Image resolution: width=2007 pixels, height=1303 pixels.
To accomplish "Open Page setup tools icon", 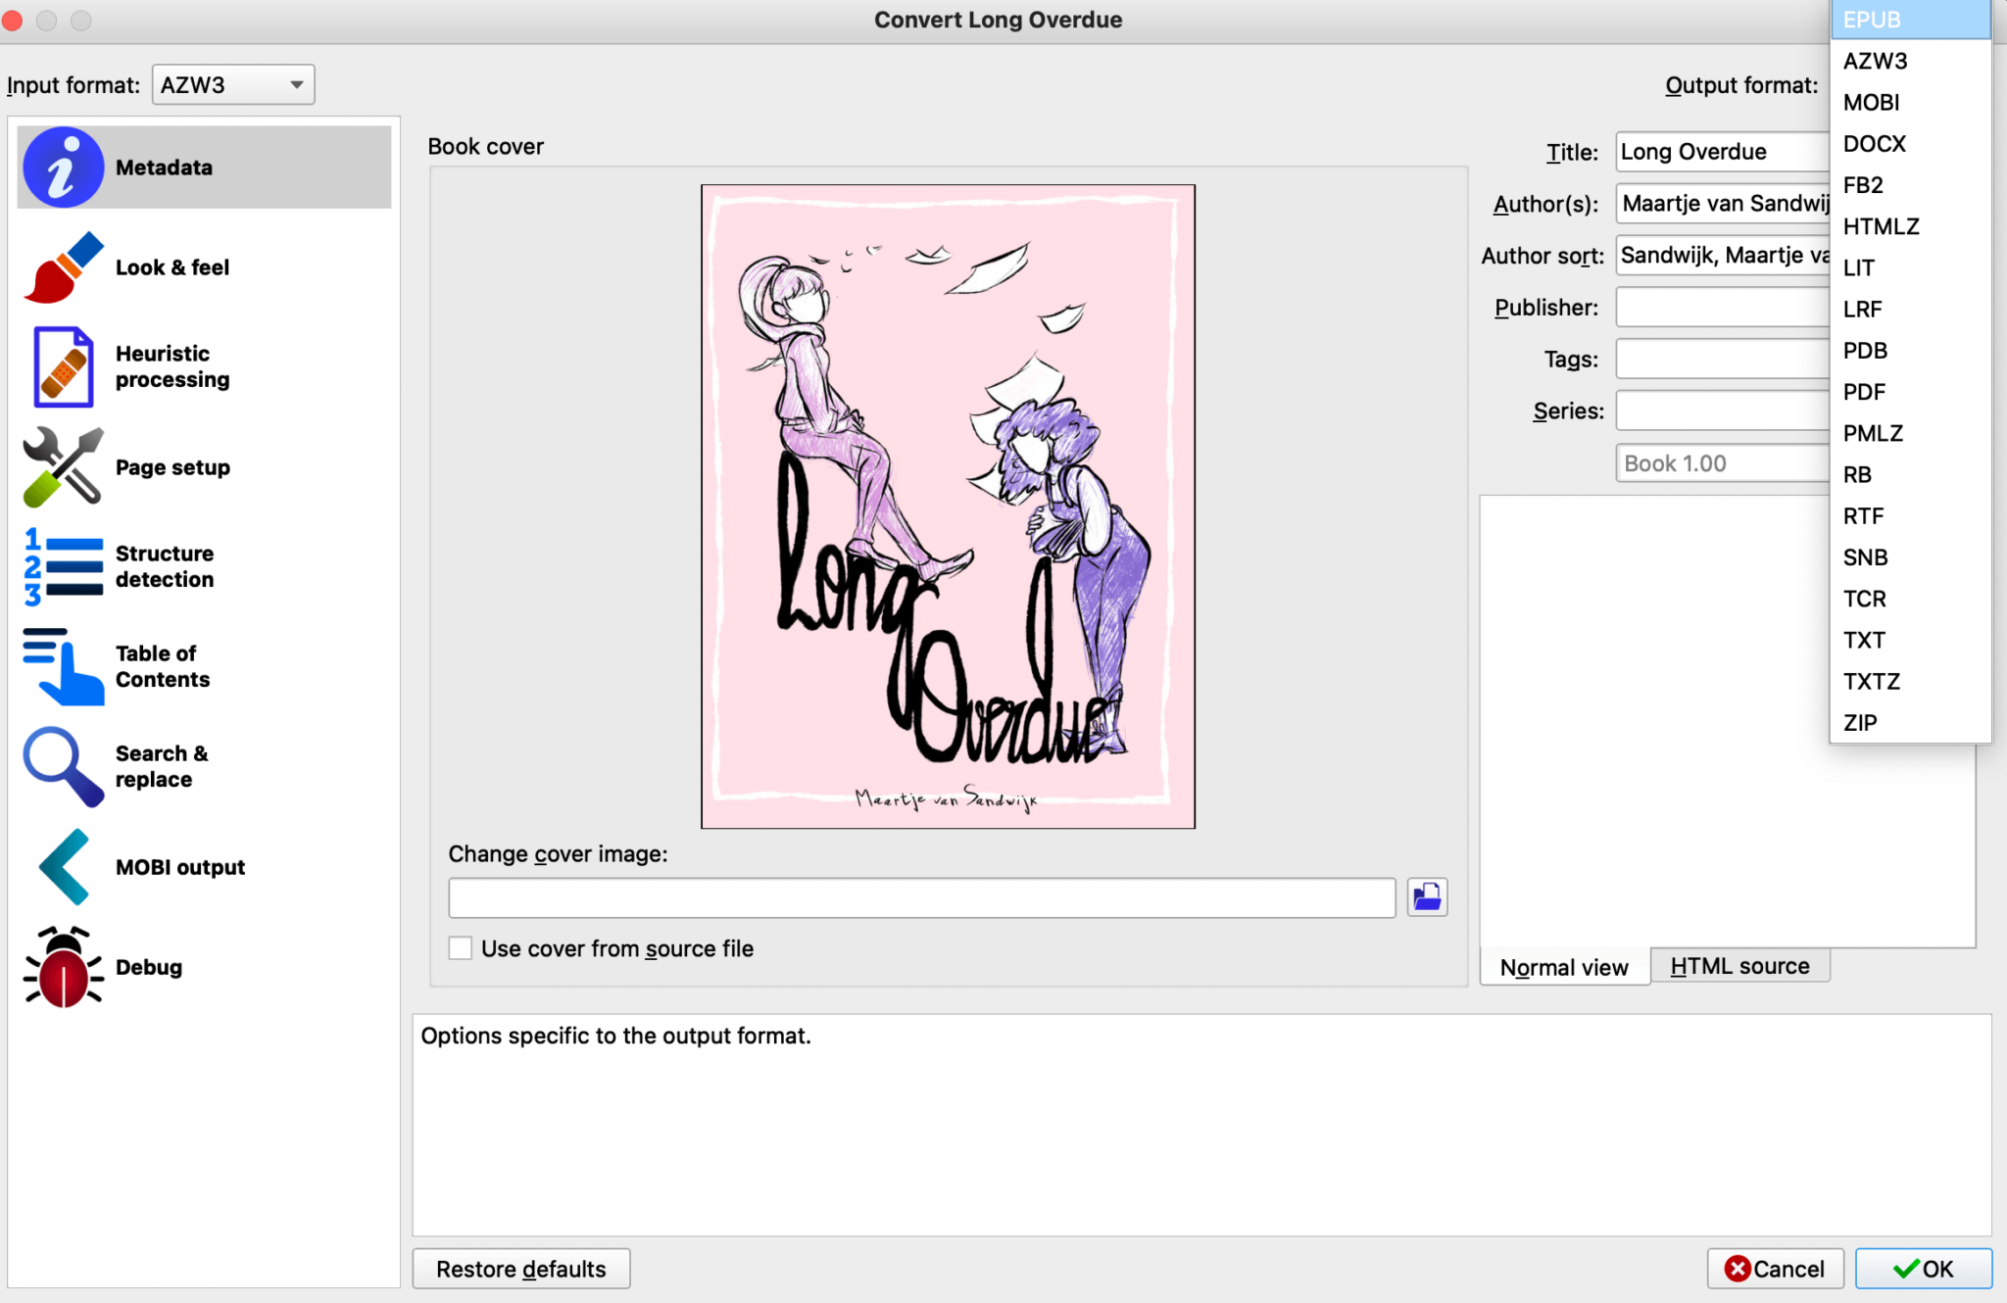I will point(63,467).
